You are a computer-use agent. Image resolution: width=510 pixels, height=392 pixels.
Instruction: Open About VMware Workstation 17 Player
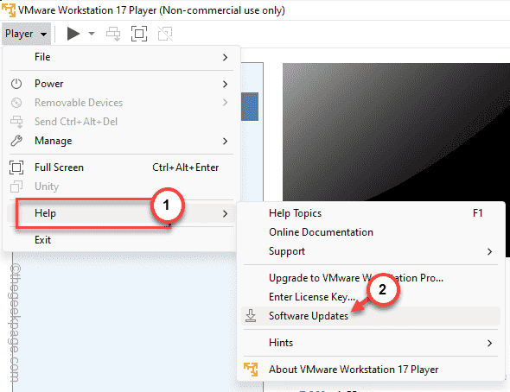coord(371,370)
